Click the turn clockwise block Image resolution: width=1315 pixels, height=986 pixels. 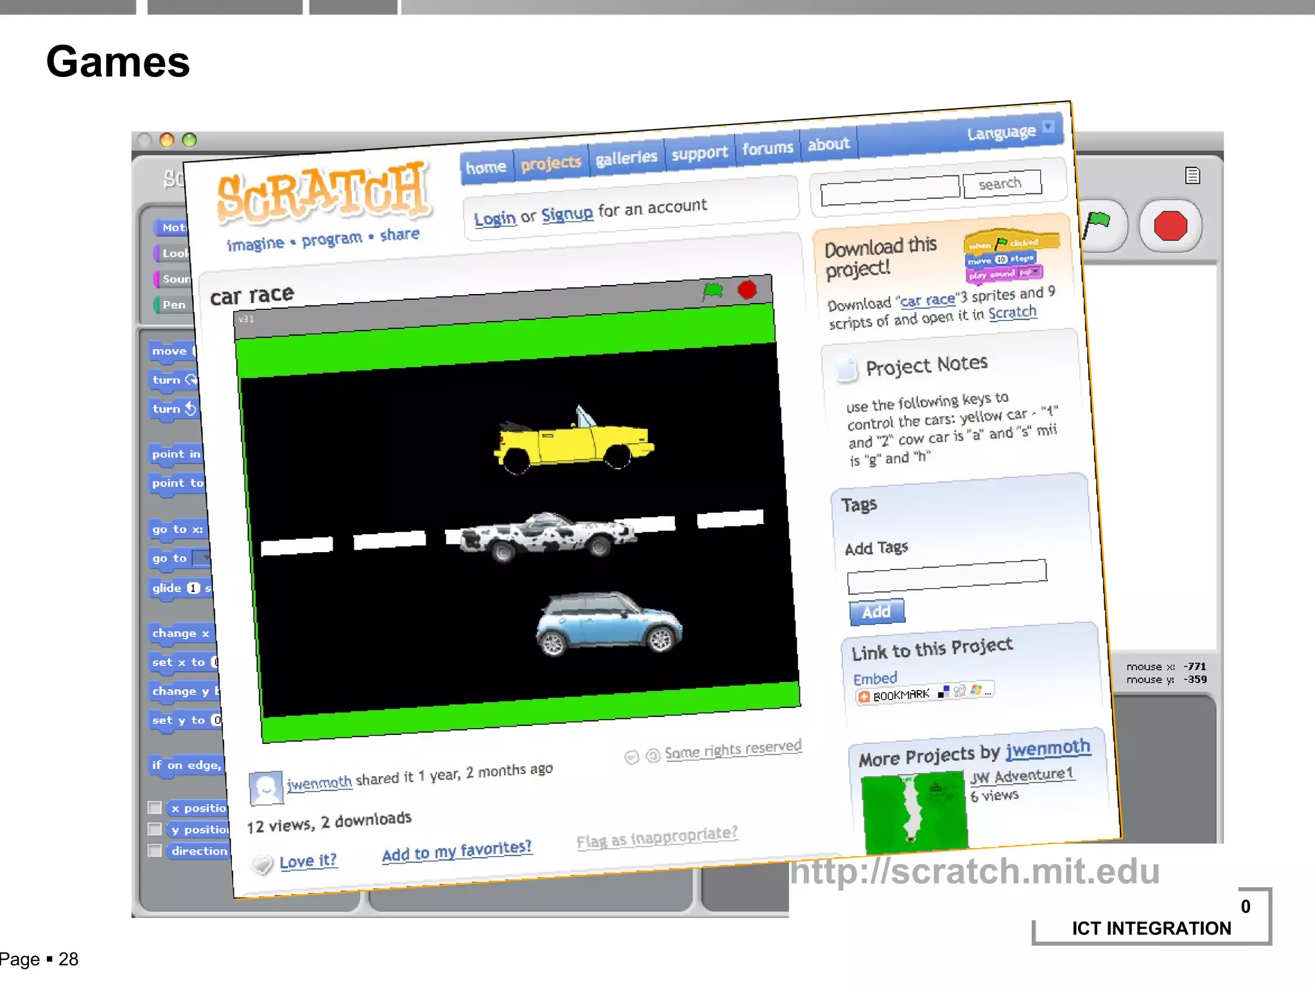point(173,380)
